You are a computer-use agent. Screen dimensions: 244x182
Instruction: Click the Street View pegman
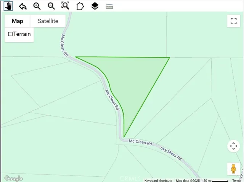[233, 168]
